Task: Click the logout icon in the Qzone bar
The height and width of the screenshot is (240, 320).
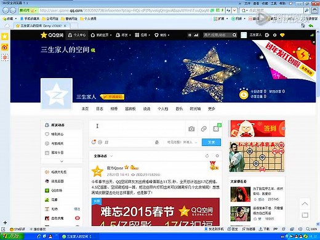Action: click(x=267, y=35)
